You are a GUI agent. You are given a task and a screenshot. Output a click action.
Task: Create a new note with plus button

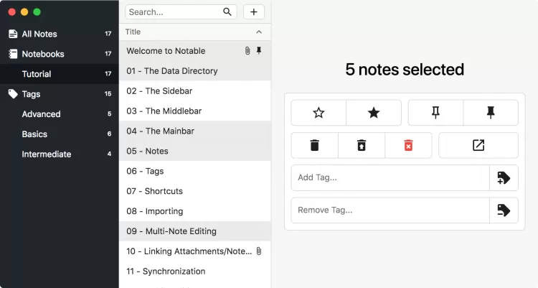tap(254, 12)
